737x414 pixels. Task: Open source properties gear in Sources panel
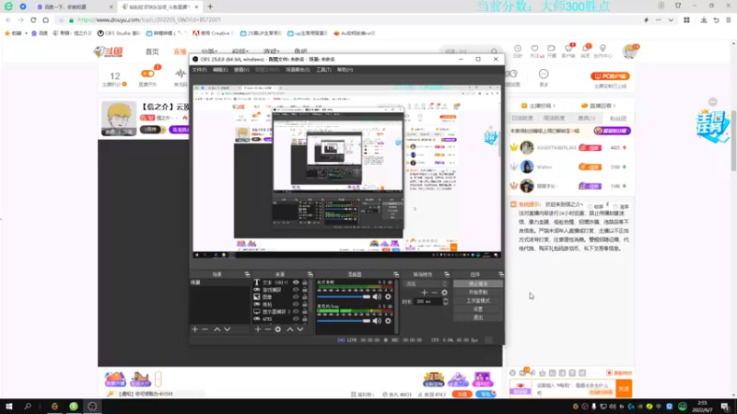point(278,329)
